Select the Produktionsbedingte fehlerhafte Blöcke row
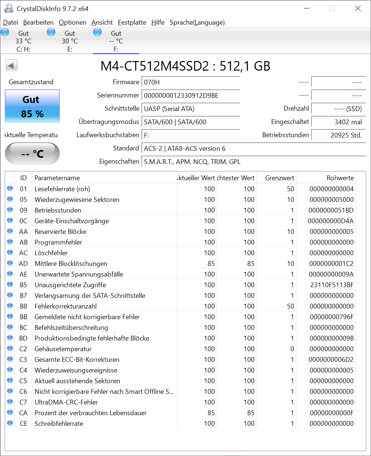This screenshot has width=371, height=456. pyautogui.click(x=180, y=338)
